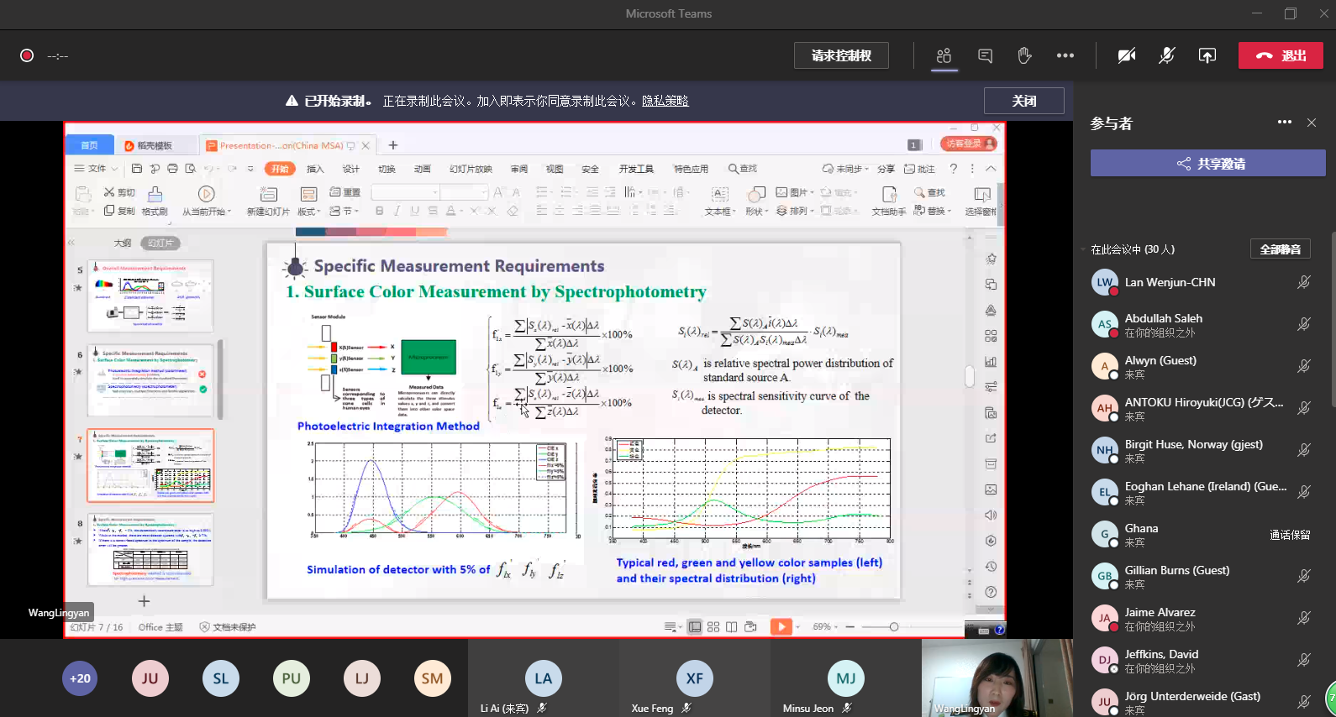The width and height of the screenshot is (1336, 717).
Task: Show the +20 more participants avatar
Action: point(80,678)
